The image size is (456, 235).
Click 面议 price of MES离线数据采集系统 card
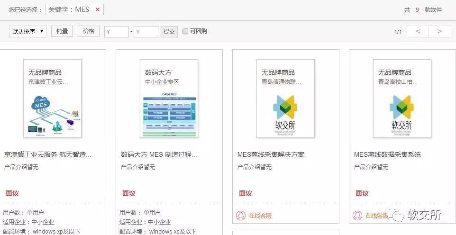tap(362, 193)
